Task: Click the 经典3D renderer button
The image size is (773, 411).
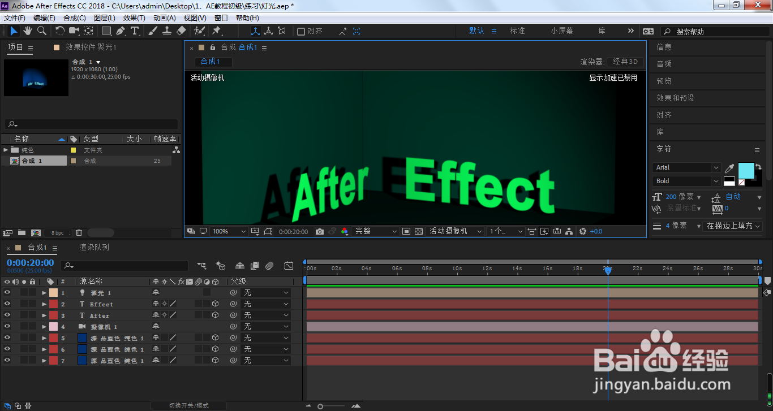Action: [625, 62]
